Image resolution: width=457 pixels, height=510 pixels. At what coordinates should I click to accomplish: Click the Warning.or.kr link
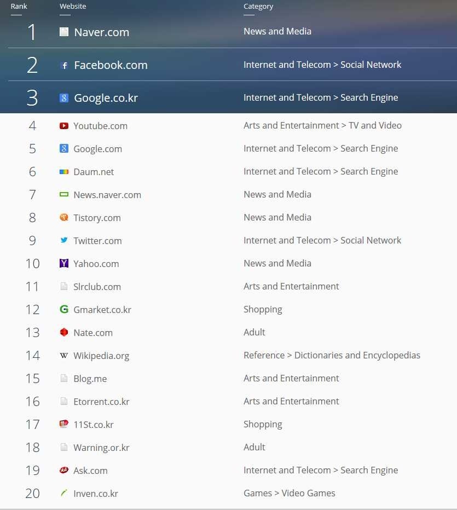(101, 448)
